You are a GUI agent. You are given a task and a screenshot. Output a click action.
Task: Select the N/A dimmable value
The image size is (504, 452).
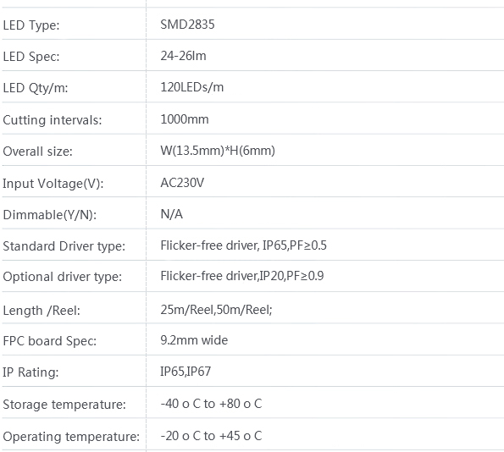[x=171, y=214]
